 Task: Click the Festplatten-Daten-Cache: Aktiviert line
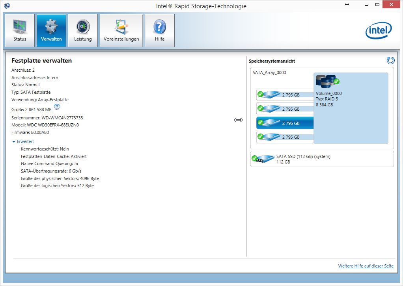click(x=54, y=156)
